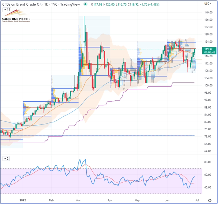Image resolution: width=218 pixels, height=204 pixels.
Task: Click the Jul date axis label
Action: [197, 200]
